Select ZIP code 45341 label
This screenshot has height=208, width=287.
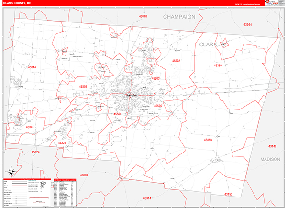click(x=30, y=127)
